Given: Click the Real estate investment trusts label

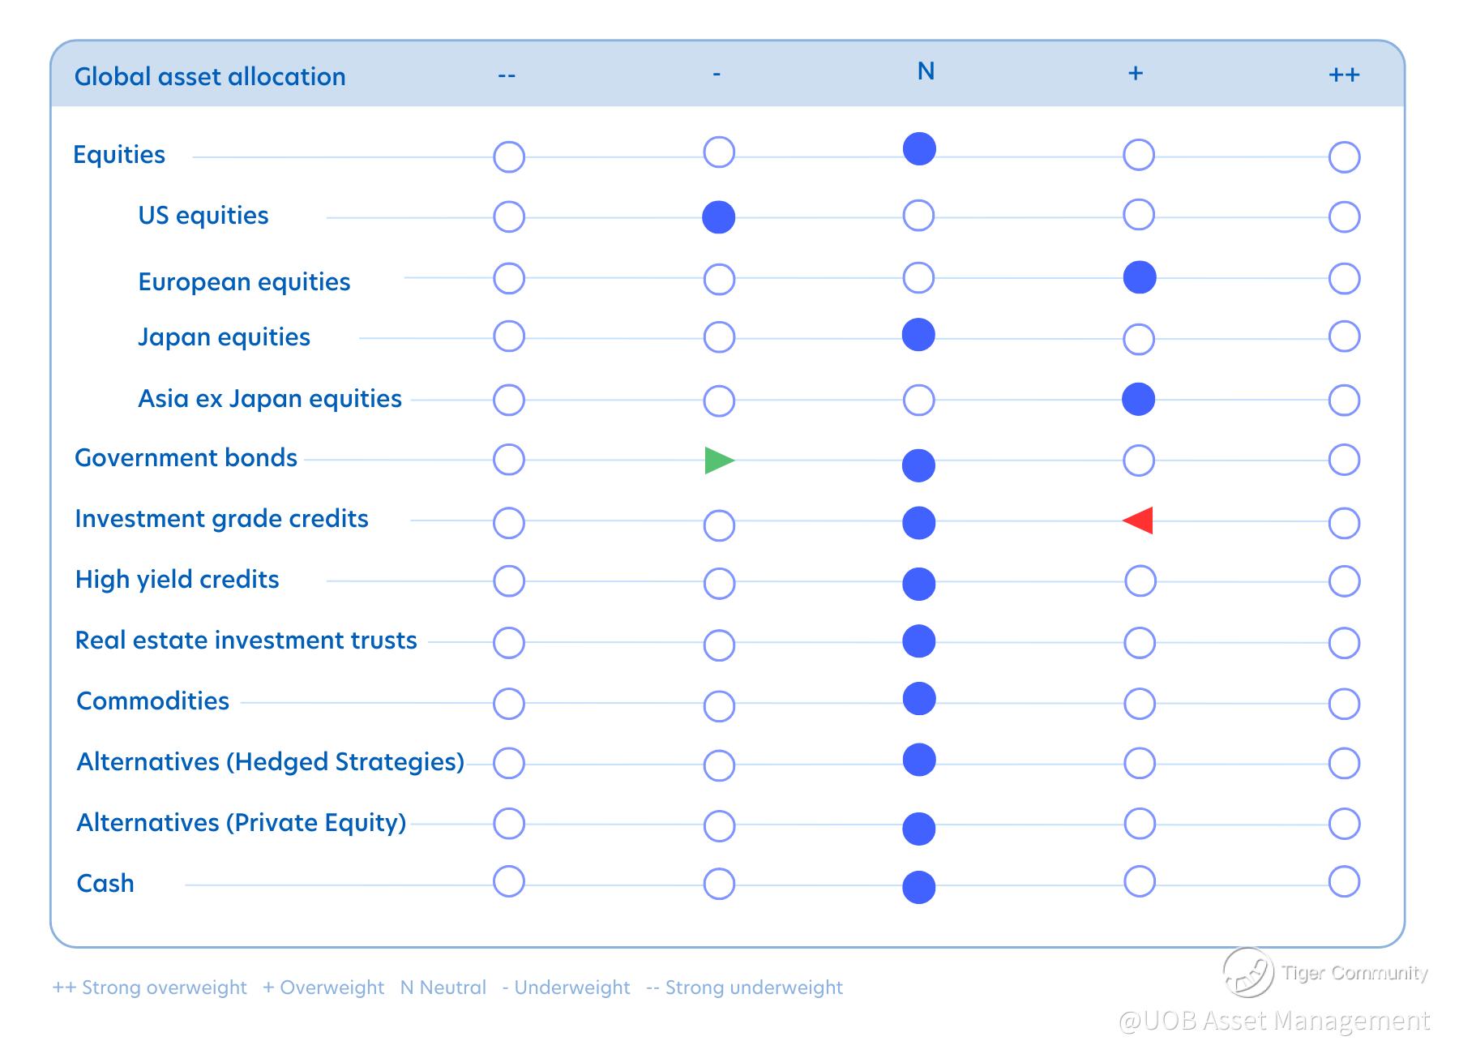Looking at the screenshot, I should (246, 641).
